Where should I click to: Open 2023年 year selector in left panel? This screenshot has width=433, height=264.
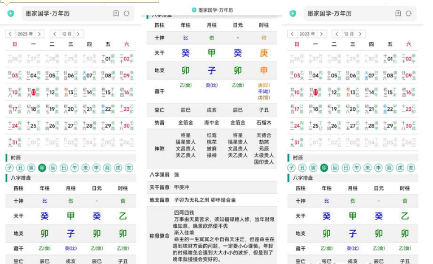[x=25, y=34]
